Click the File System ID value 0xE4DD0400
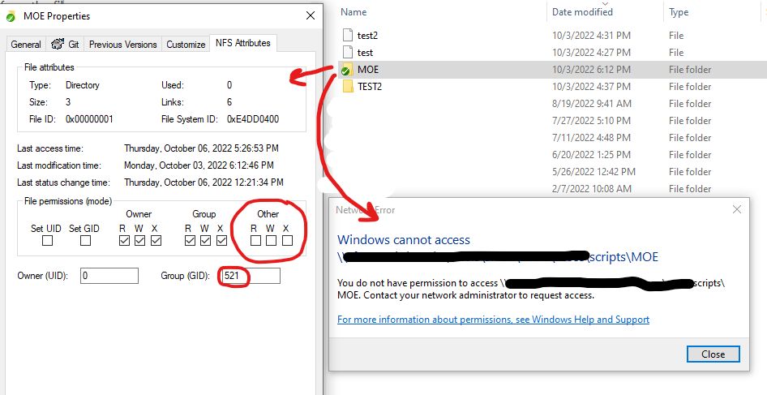The width and height of the screenshot is (767, 395). (x=253, y=119)
